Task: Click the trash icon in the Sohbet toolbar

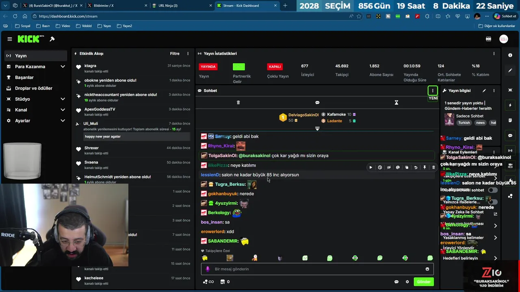Action: (238, 103)
